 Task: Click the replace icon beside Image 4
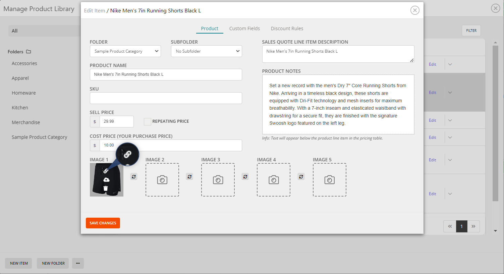tap(301, 176)
